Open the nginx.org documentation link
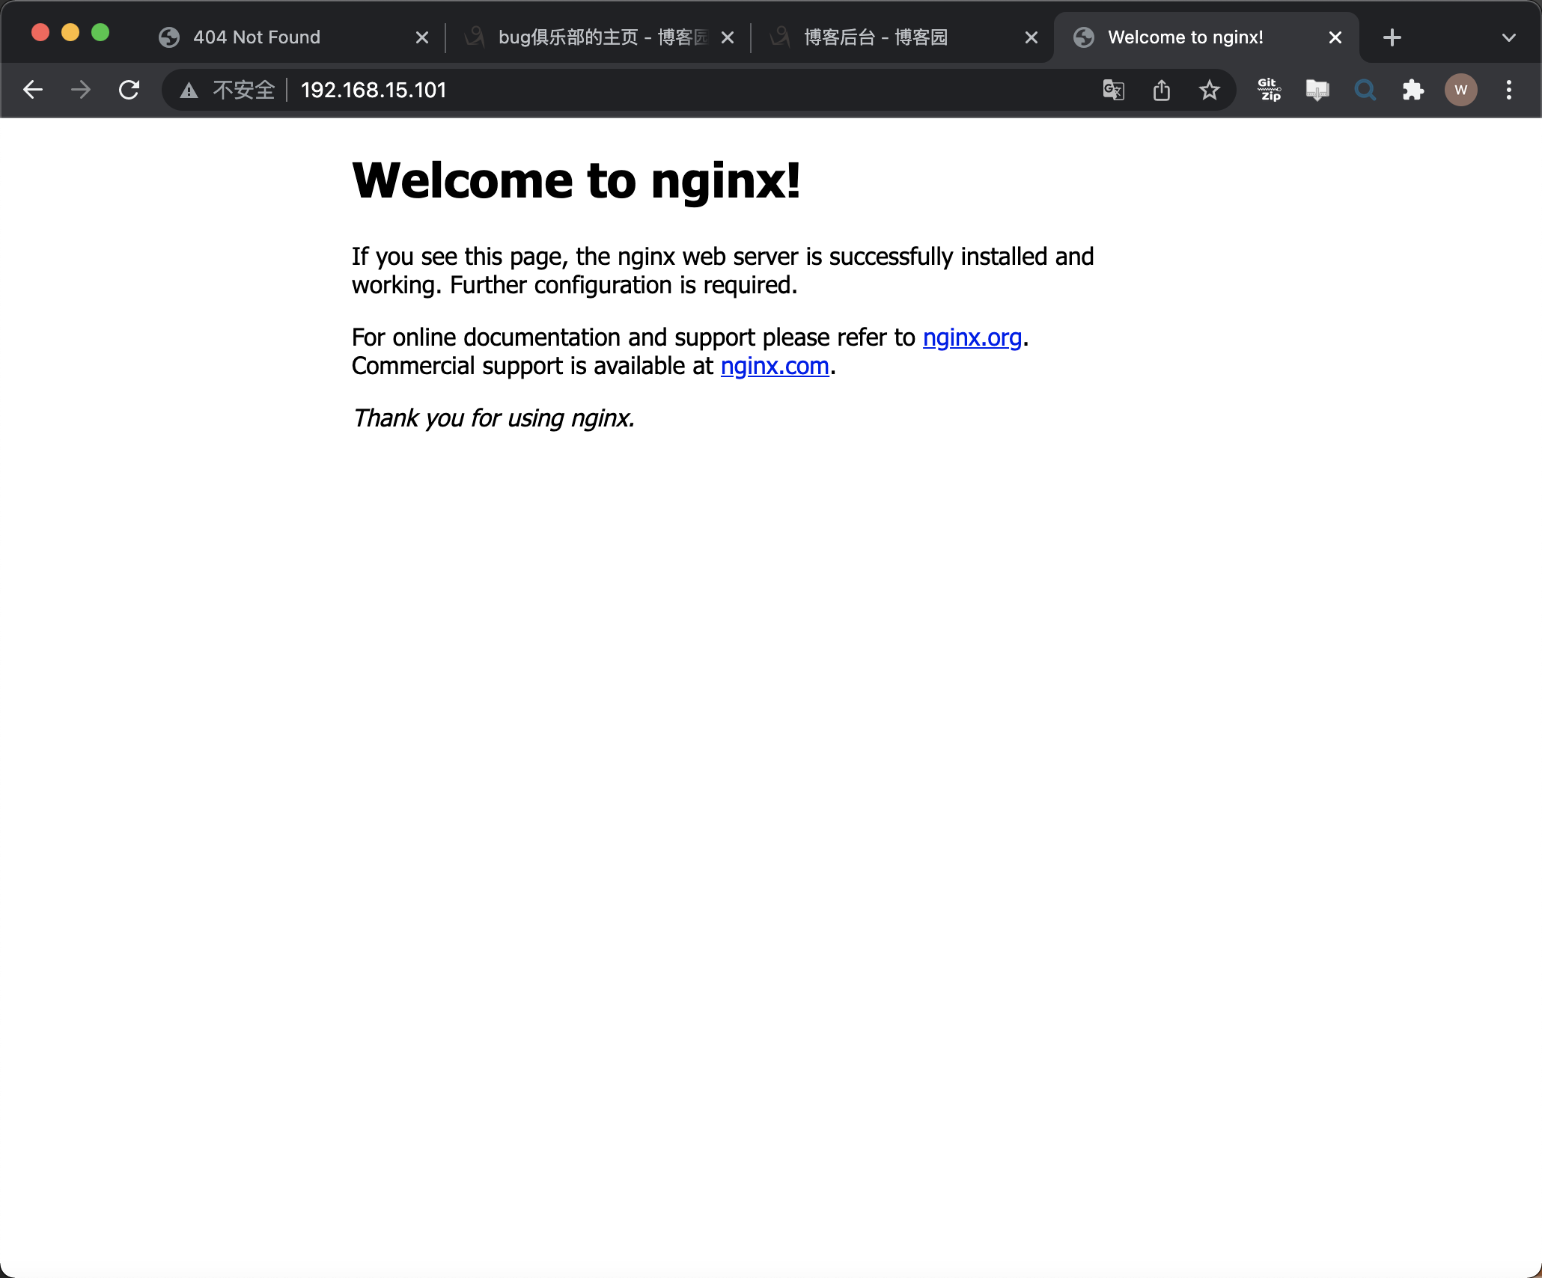 [972, 337]
